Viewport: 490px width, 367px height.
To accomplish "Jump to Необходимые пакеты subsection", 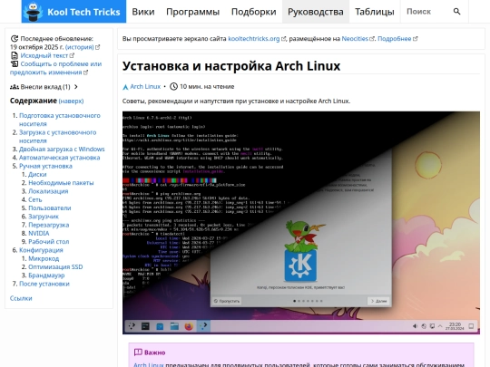I will (x=61, y=183).
